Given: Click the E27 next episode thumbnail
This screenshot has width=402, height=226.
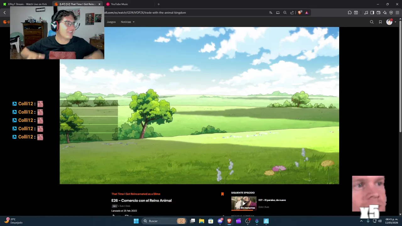Looking at the screenshot, I should coord(244,203).
